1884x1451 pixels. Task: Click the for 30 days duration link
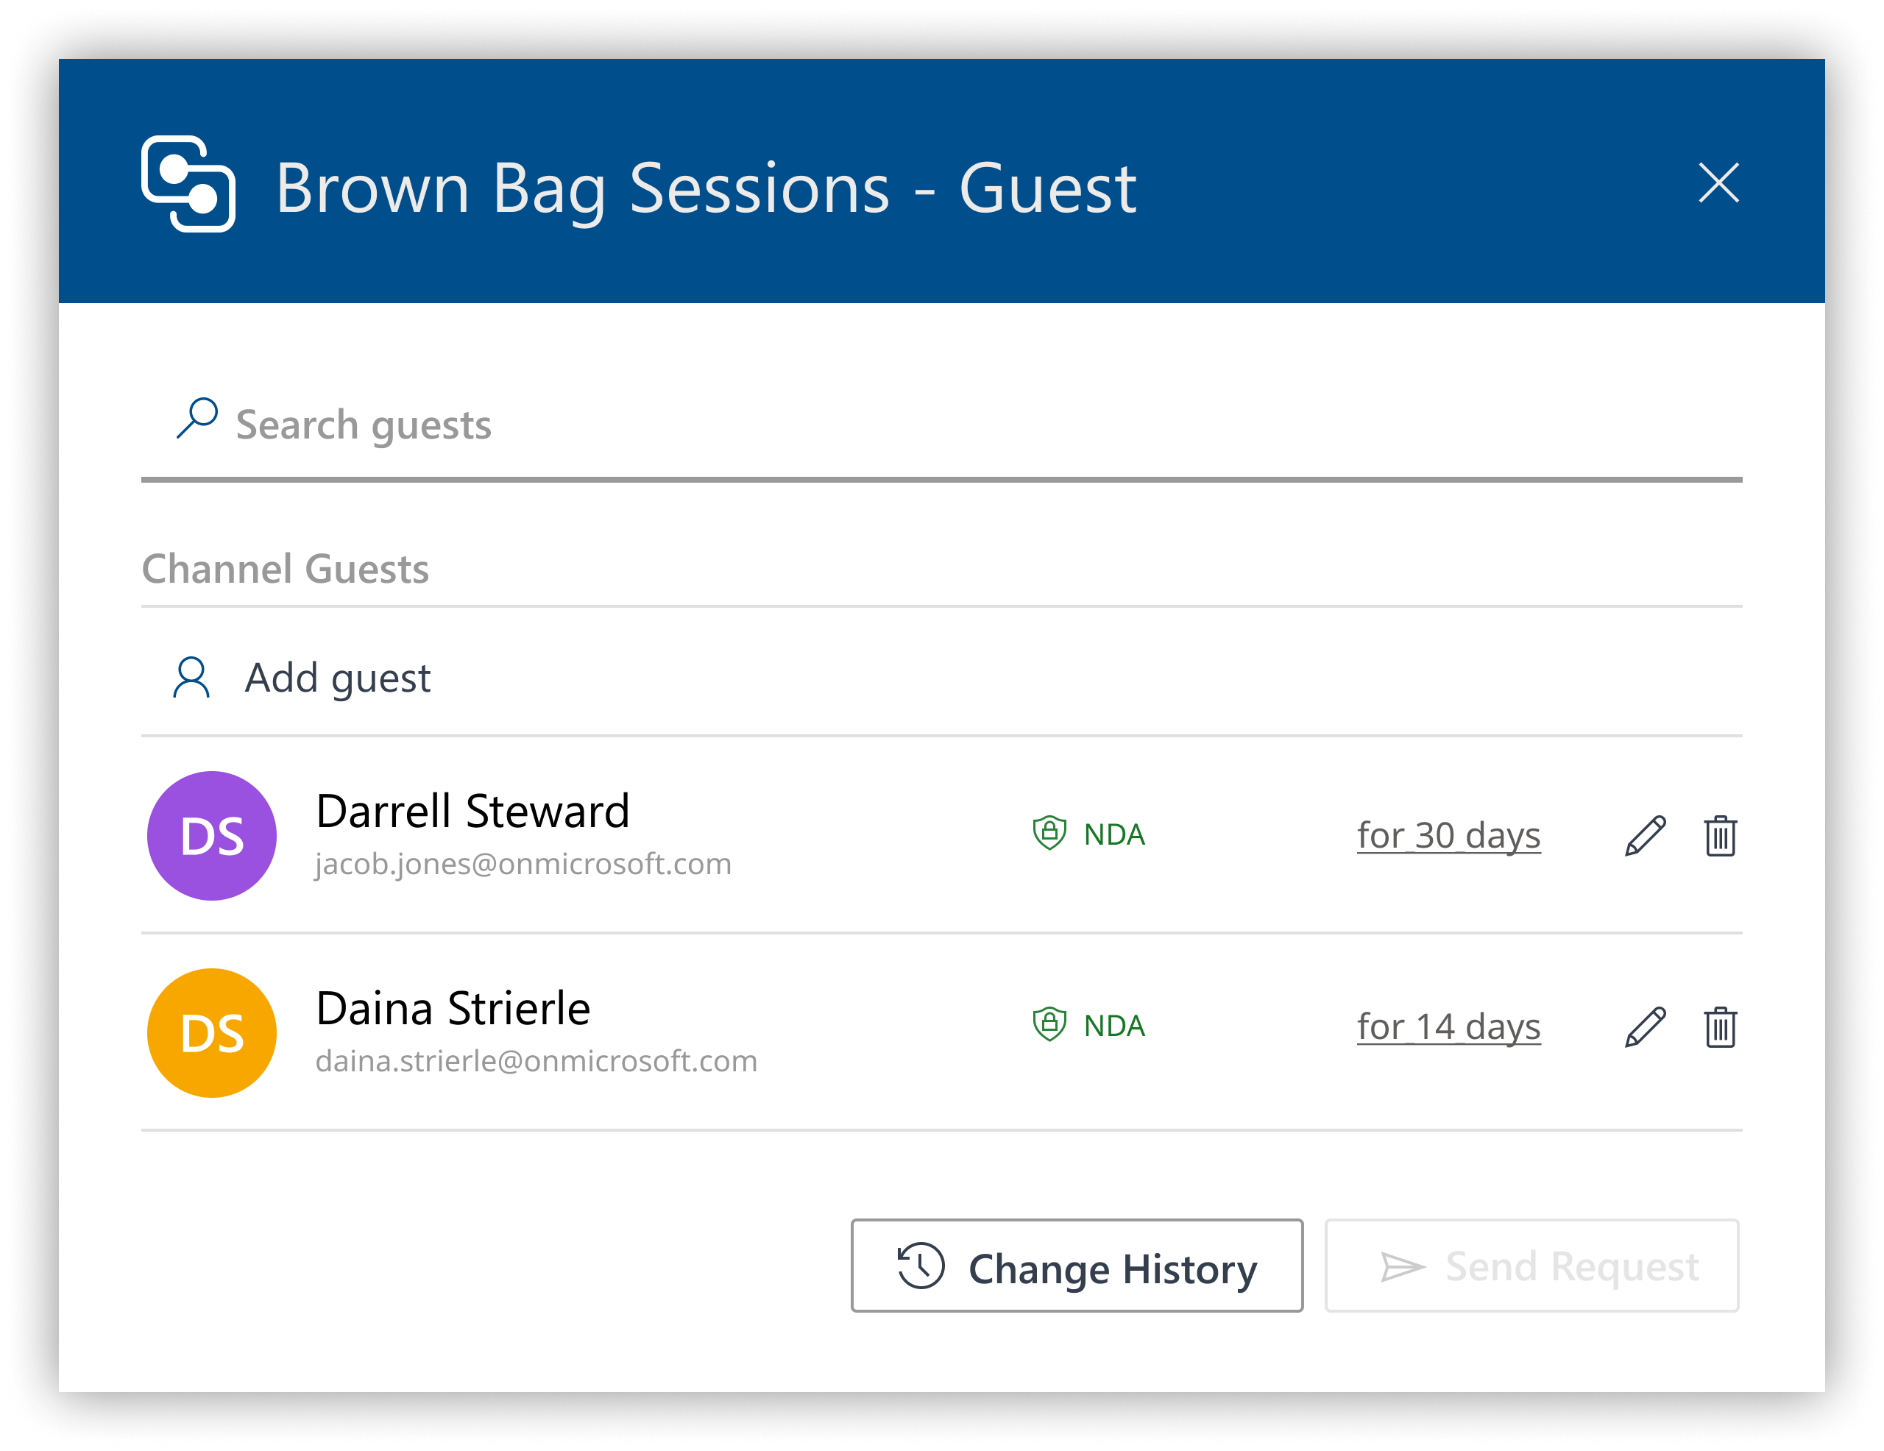1450,834
